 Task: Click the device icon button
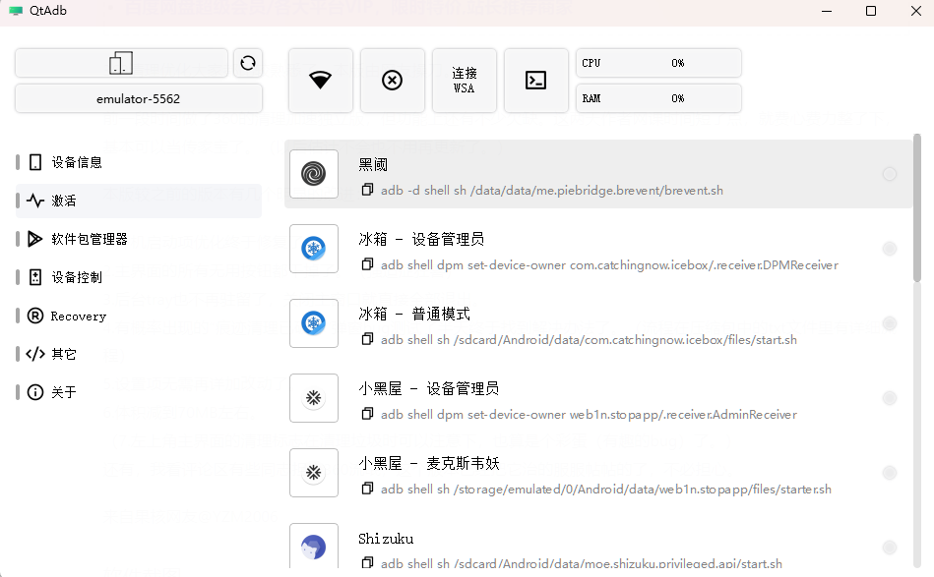point(121,63)
